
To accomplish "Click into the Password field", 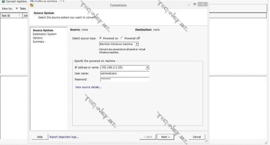I will coord(125,79).
